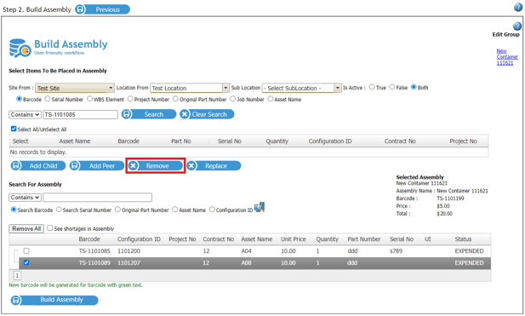The height and width of the screenshot is (316, 525).
Task: Click the selected assembly barcode TS-1101199
Action: click(x=450, y=198)
